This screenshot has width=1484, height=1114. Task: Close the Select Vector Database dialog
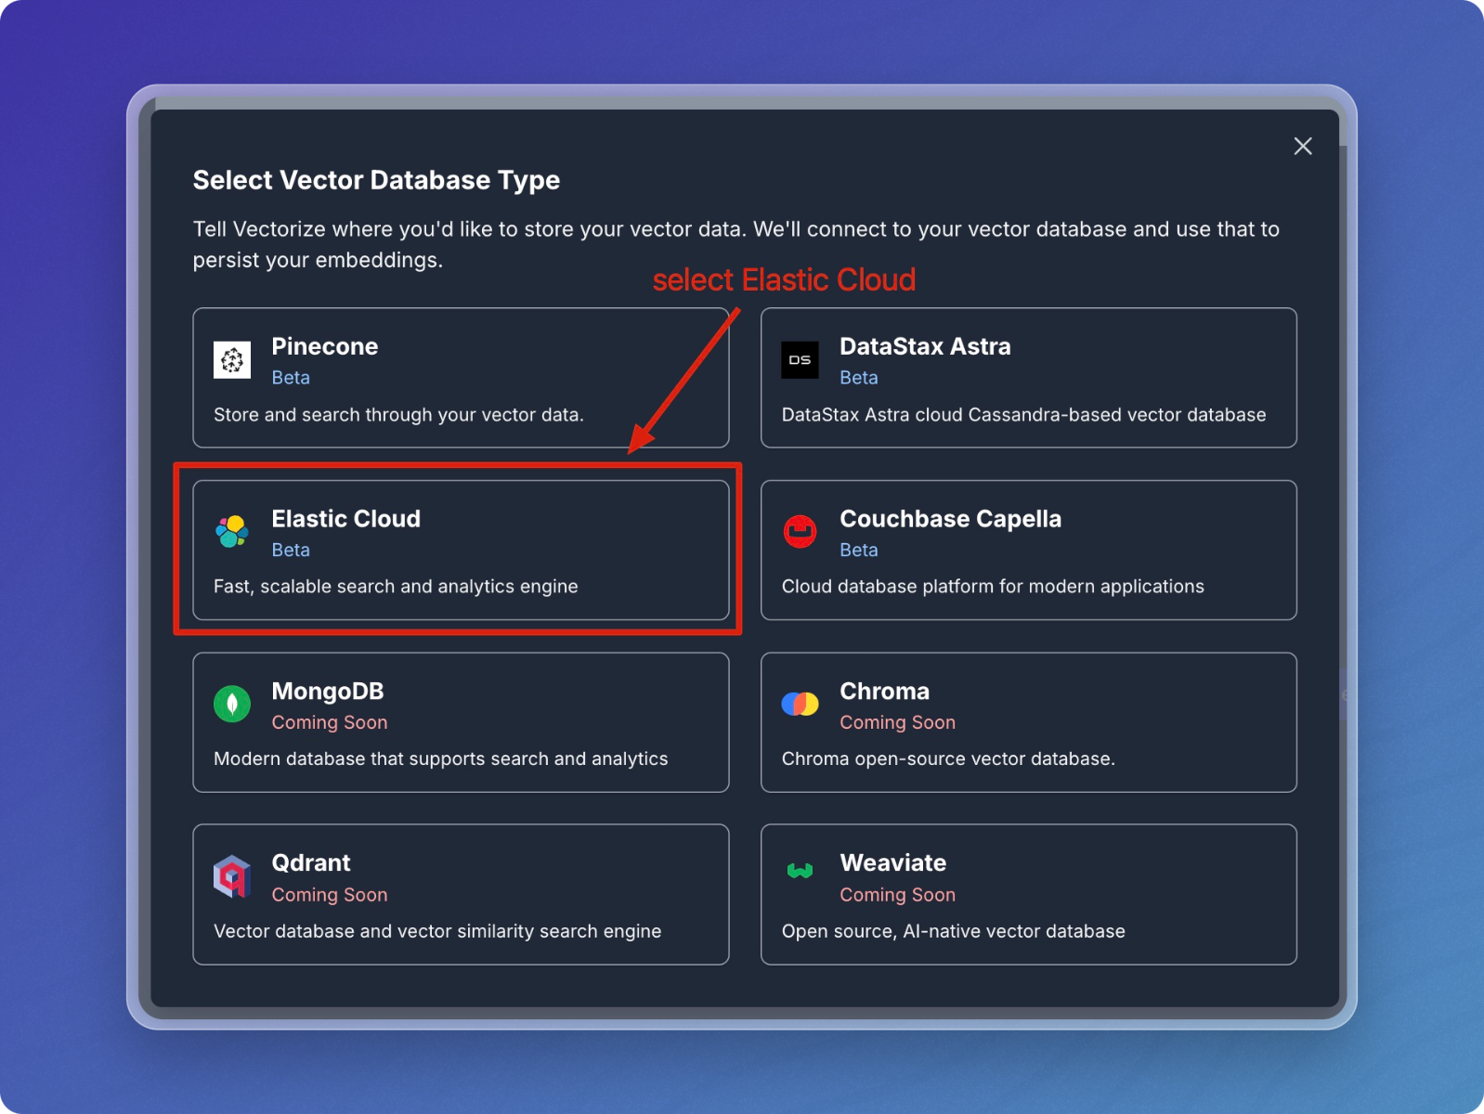[x=1303, y=146]
